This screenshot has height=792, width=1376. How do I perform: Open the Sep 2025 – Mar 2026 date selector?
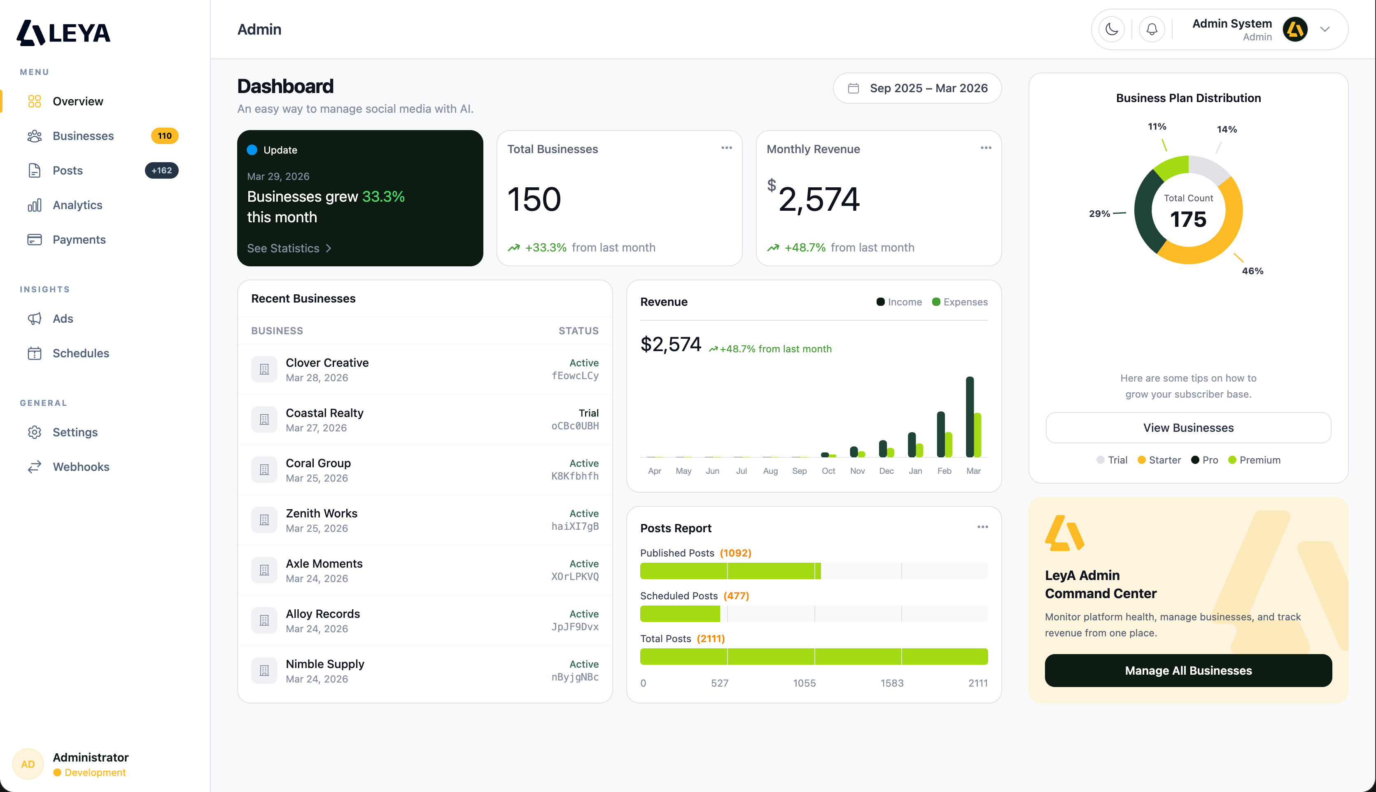(916, 88)
